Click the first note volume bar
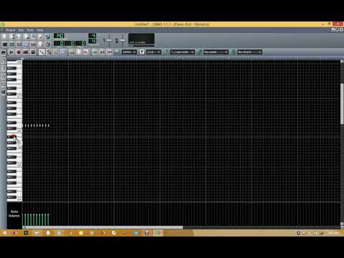This screenshot has width=344, height=258. 24,219
